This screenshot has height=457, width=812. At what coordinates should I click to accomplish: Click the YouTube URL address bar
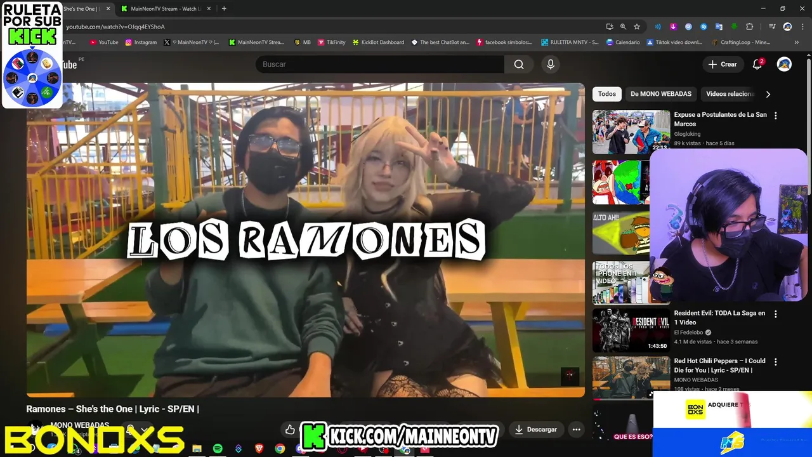point(330,27)
